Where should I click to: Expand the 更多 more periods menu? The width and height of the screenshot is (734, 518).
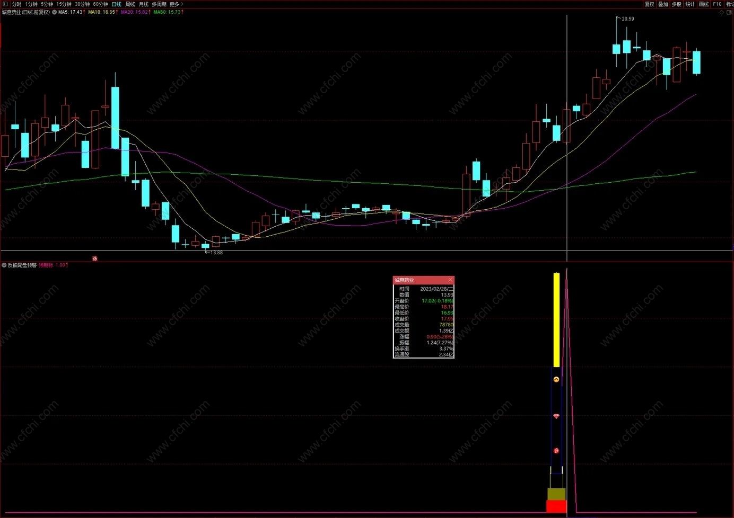pos(176,4)
